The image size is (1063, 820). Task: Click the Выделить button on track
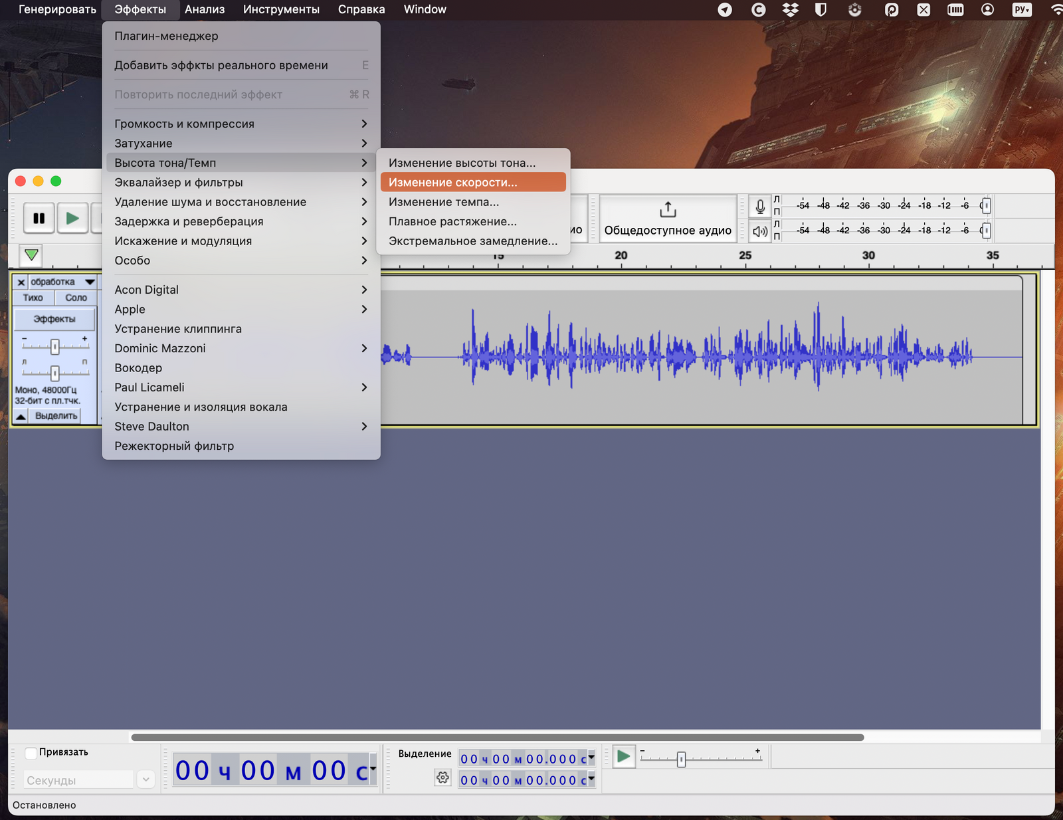pos(56,416)
